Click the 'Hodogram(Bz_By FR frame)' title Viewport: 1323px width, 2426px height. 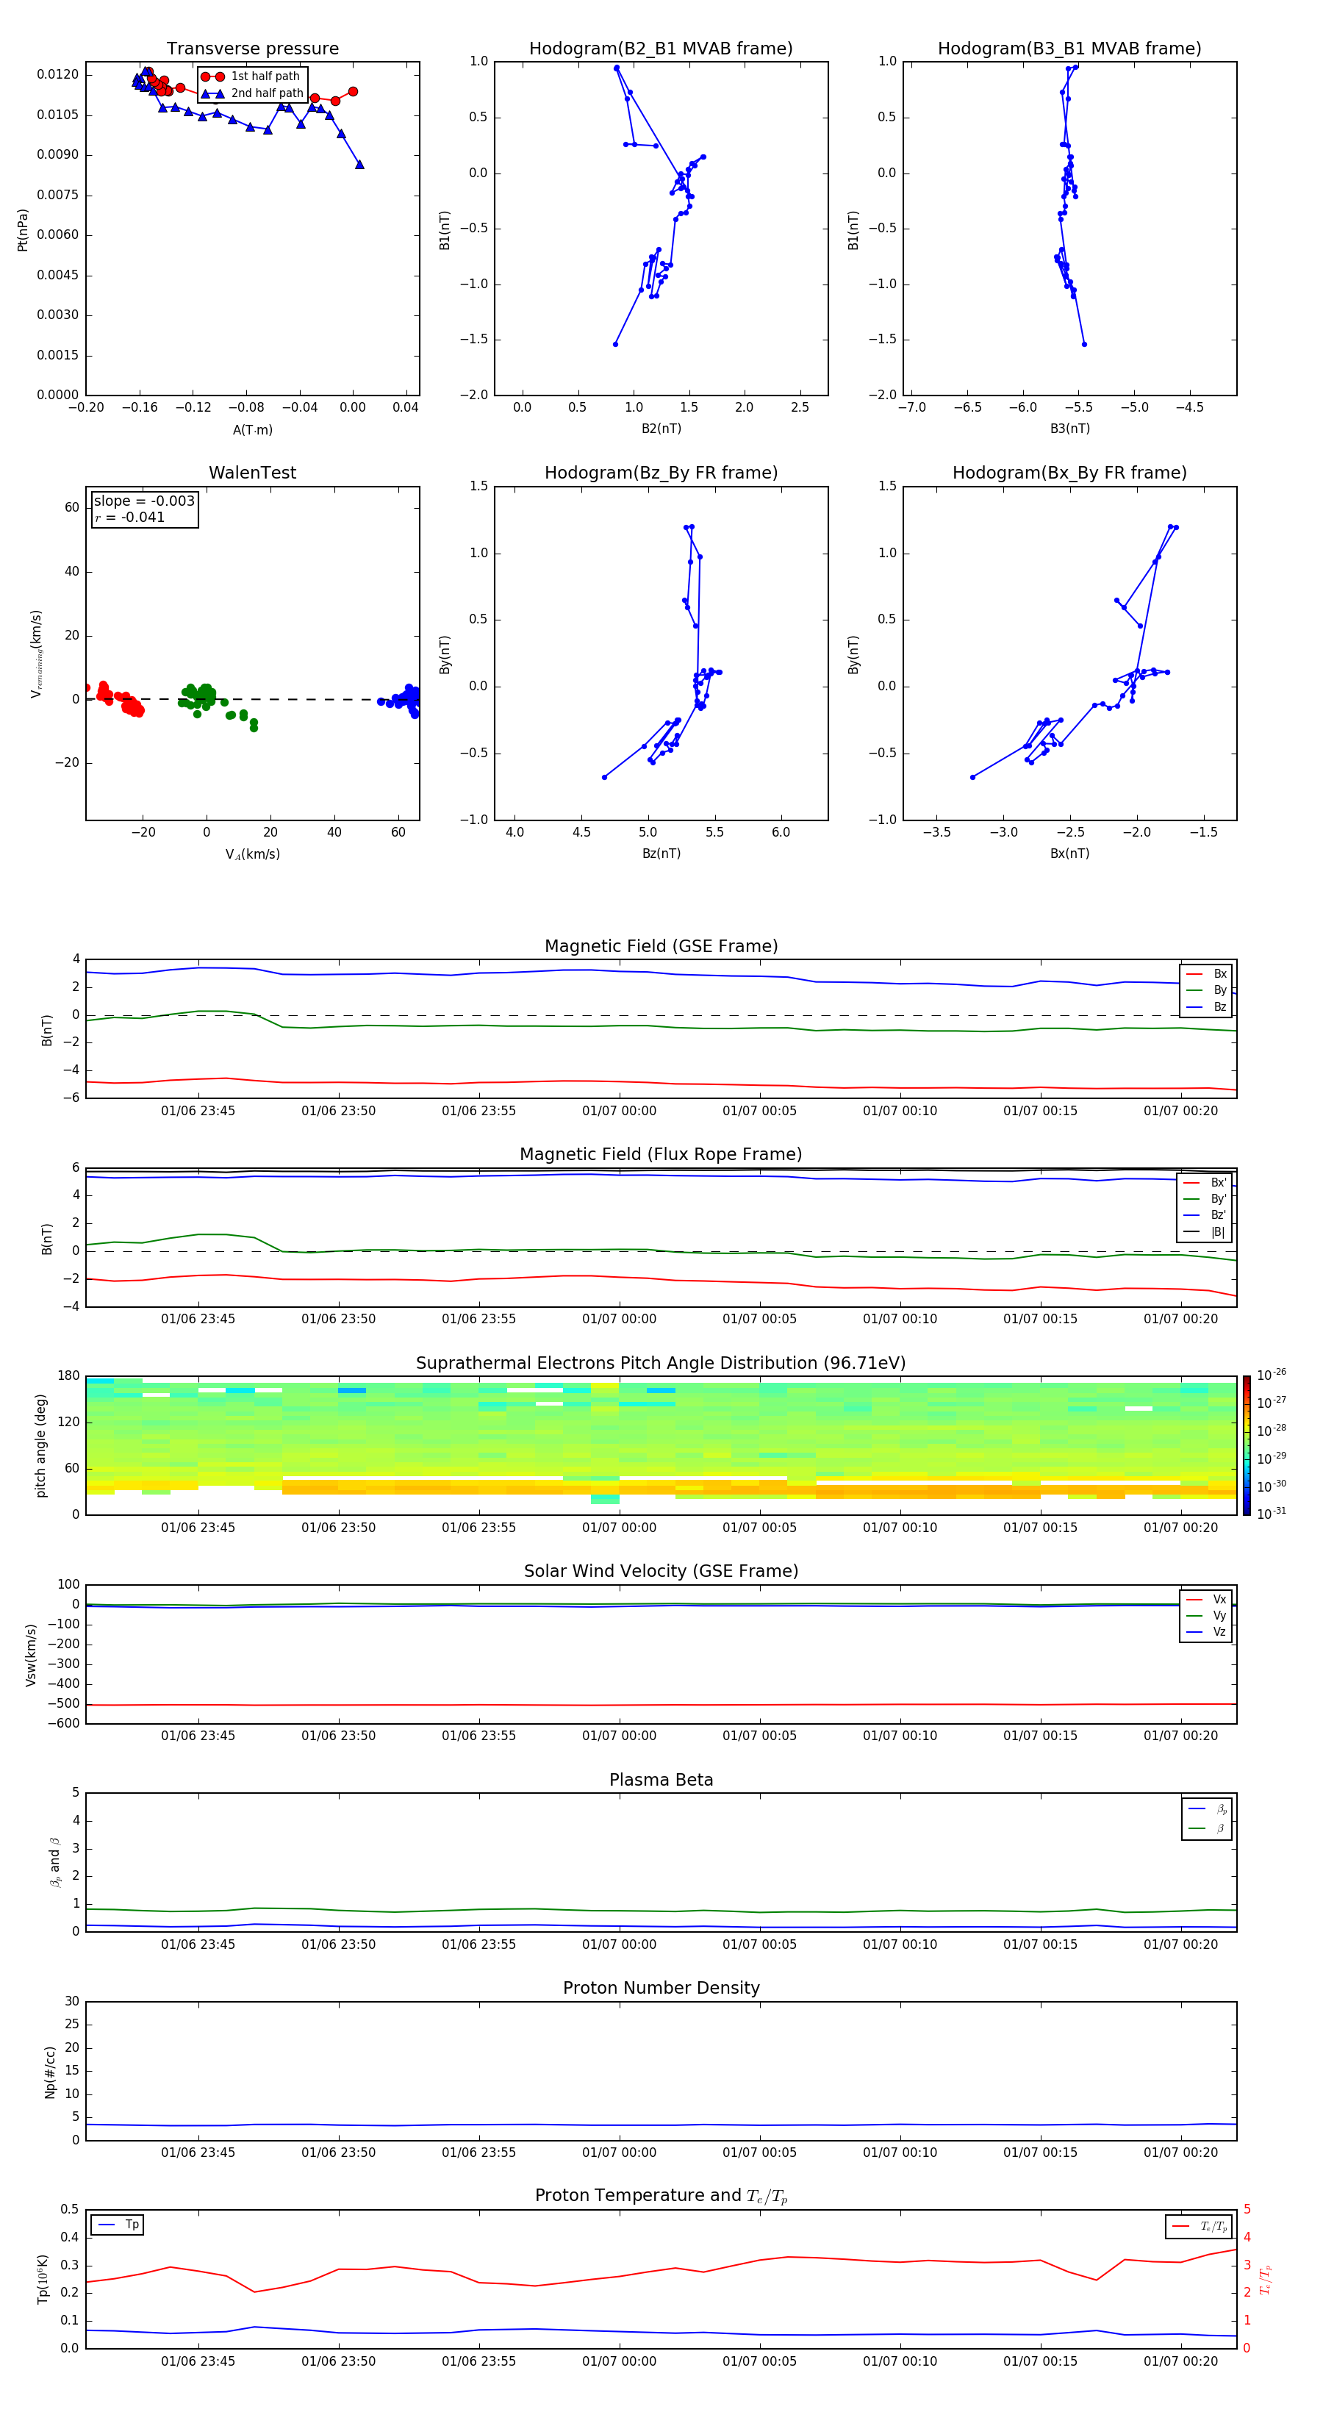661,473
